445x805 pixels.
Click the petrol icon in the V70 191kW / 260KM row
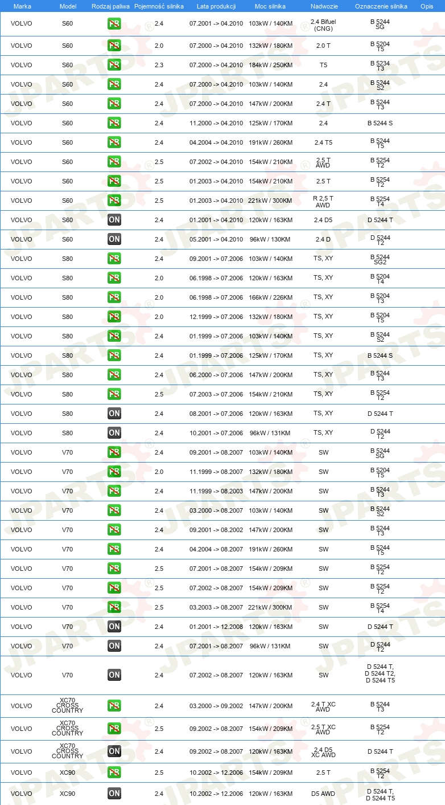pyautogui.click(x=114, y=549)
